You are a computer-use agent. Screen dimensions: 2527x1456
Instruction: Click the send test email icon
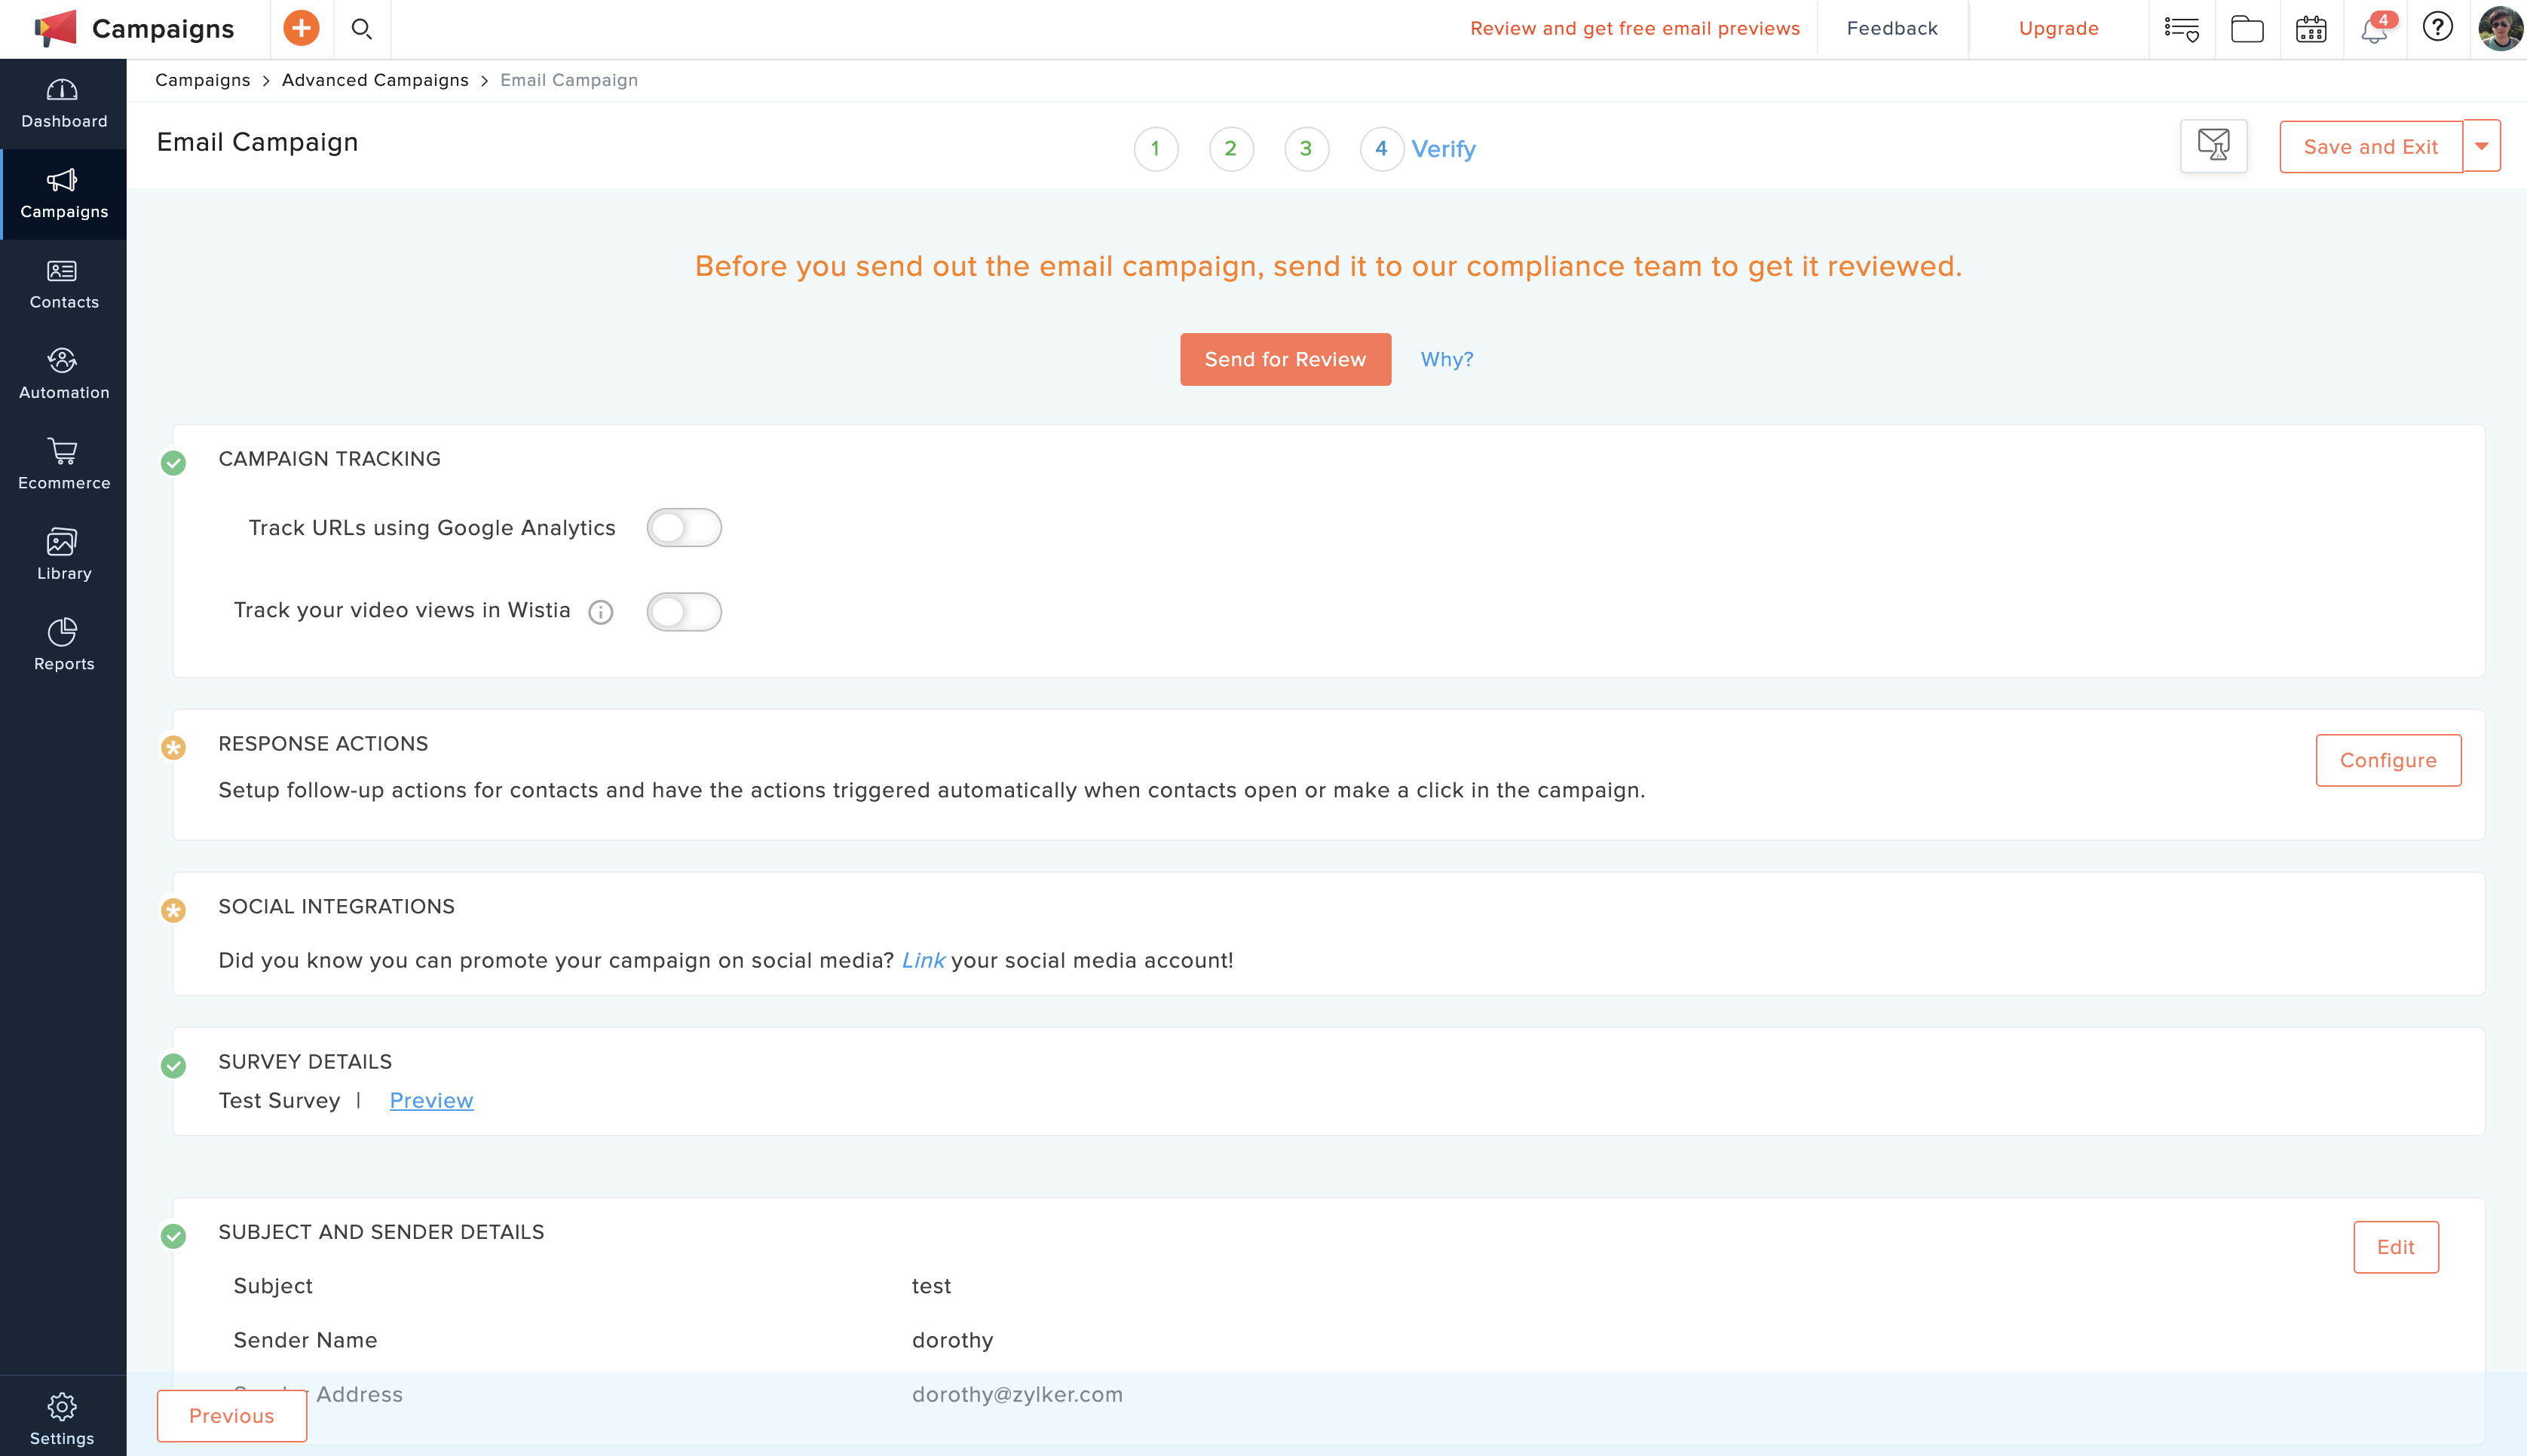2213,146
